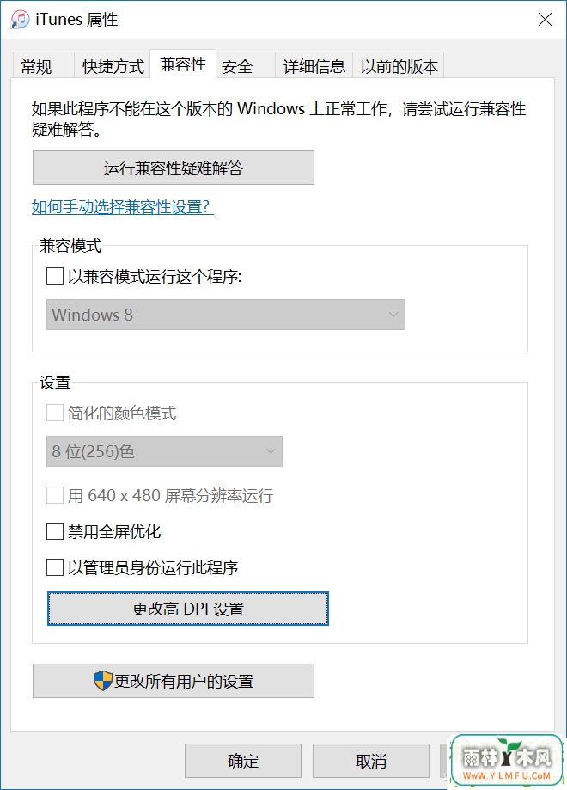Toggle the 简化的颜色模式 checkbox
Image resolution: width=567 pixels, height=790 pixels.
(x=55, y=413)
